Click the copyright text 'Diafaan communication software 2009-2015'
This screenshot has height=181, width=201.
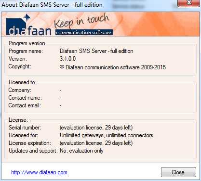116,67
